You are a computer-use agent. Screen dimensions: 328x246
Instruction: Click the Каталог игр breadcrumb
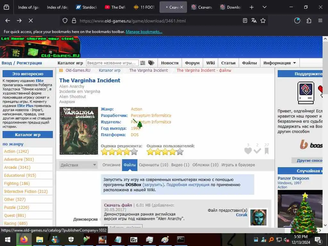(110, 70)
